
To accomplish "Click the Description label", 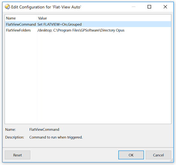I will 15,137.
